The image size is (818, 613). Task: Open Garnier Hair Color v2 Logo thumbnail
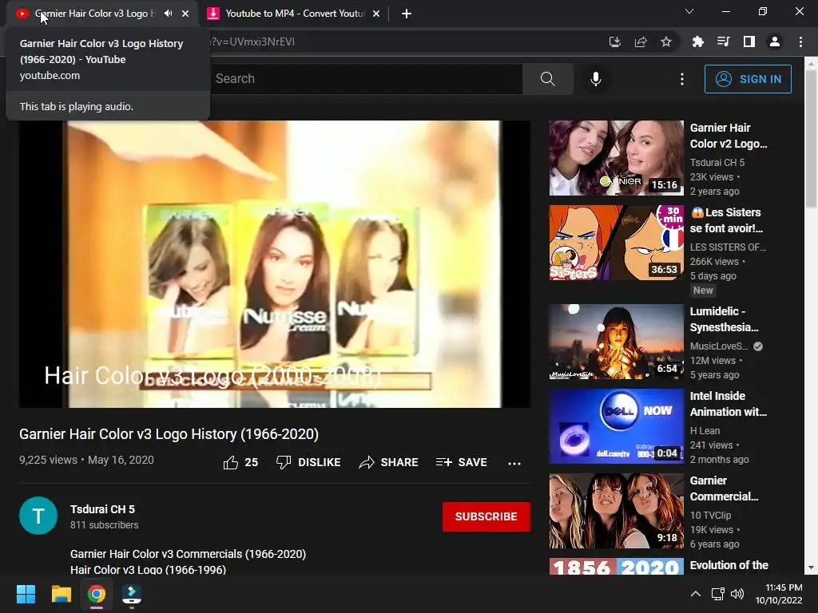[616, 158]
